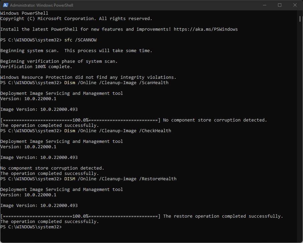Click the 'Administrator: Windows PowerShell' title text
The image size is (303, 243).
point(42,5)
